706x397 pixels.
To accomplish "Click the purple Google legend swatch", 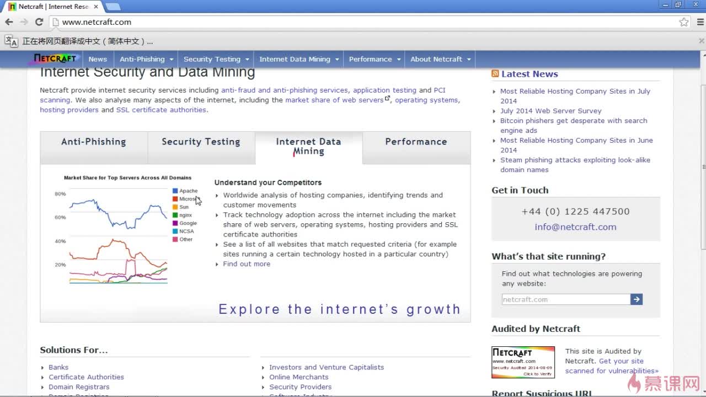I will (175, 223).
